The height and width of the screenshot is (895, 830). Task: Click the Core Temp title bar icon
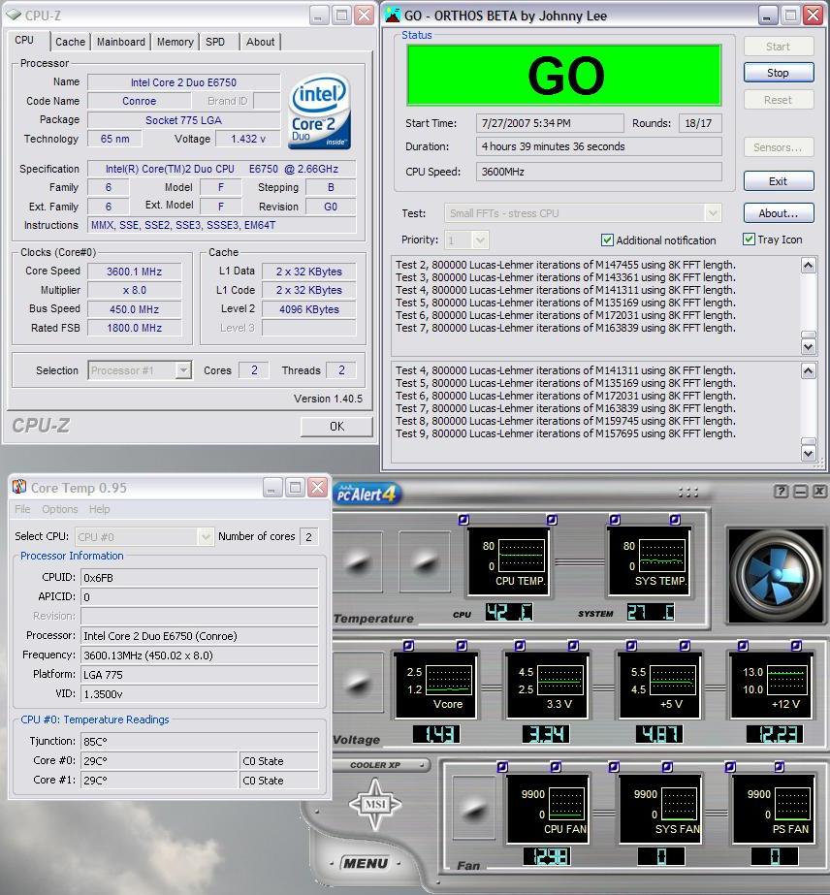[x=19, y=487]
